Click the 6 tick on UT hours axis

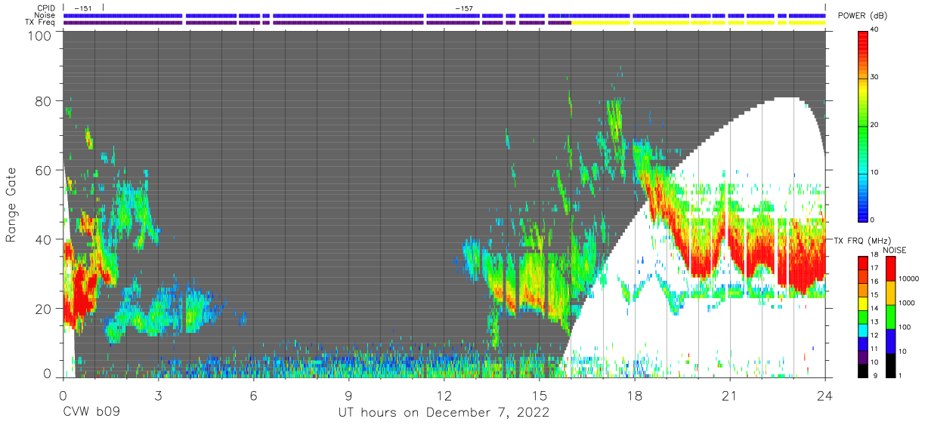tap(253, 395)
